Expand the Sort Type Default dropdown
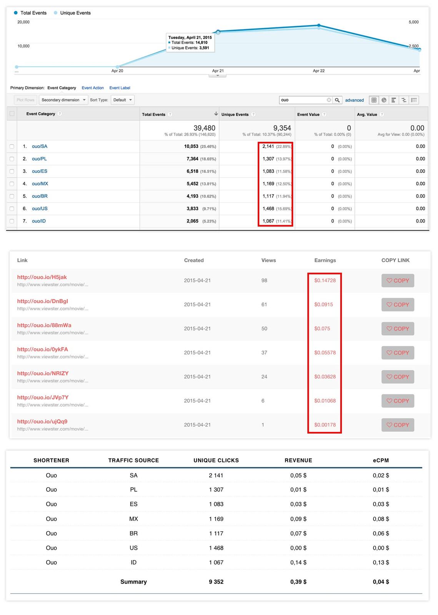This screenshot has width=438, height=615. pos(122,100)
